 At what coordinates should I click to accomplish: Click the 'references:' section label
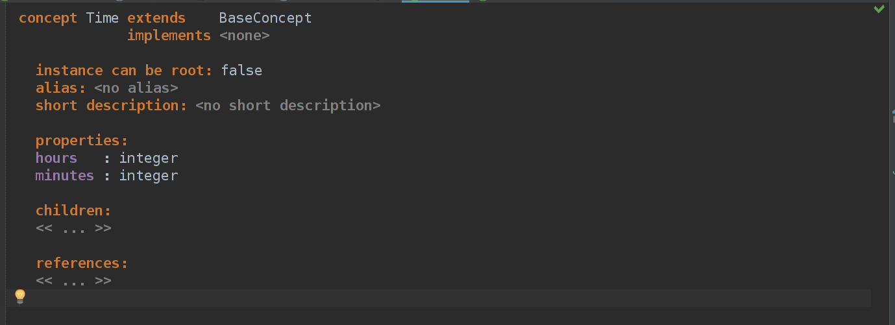pos(82,263)
